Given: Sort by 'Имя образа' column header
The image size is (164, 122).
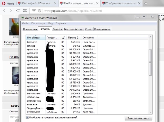Looking at the screenshot, I should point(35,38).
